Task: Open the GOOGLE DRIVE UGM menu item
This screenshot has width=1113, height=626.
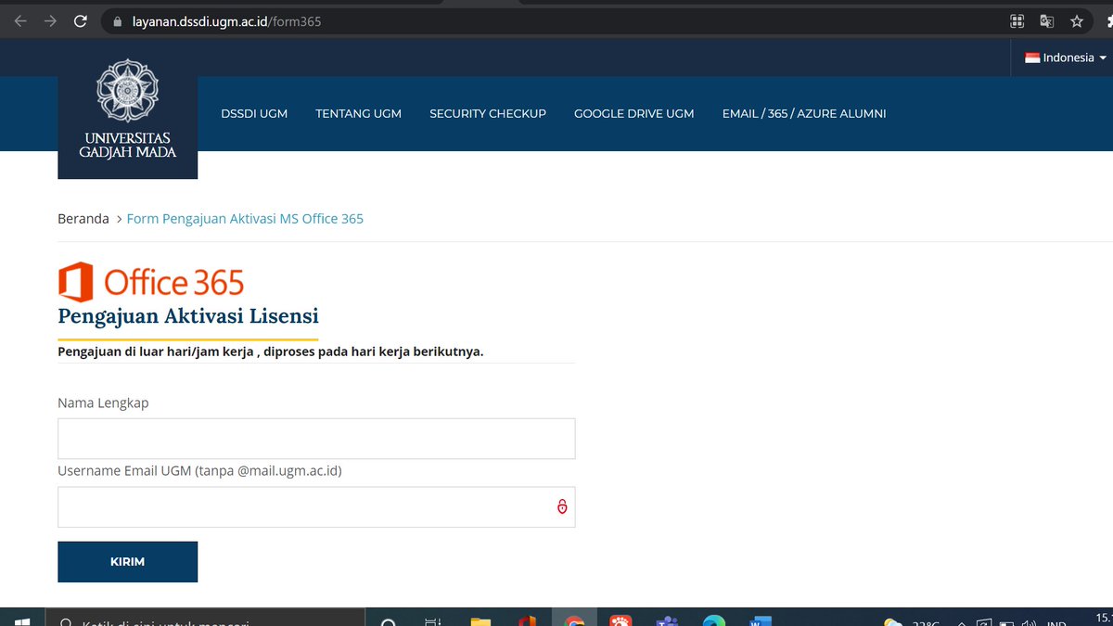Action: tap(633, 113)
